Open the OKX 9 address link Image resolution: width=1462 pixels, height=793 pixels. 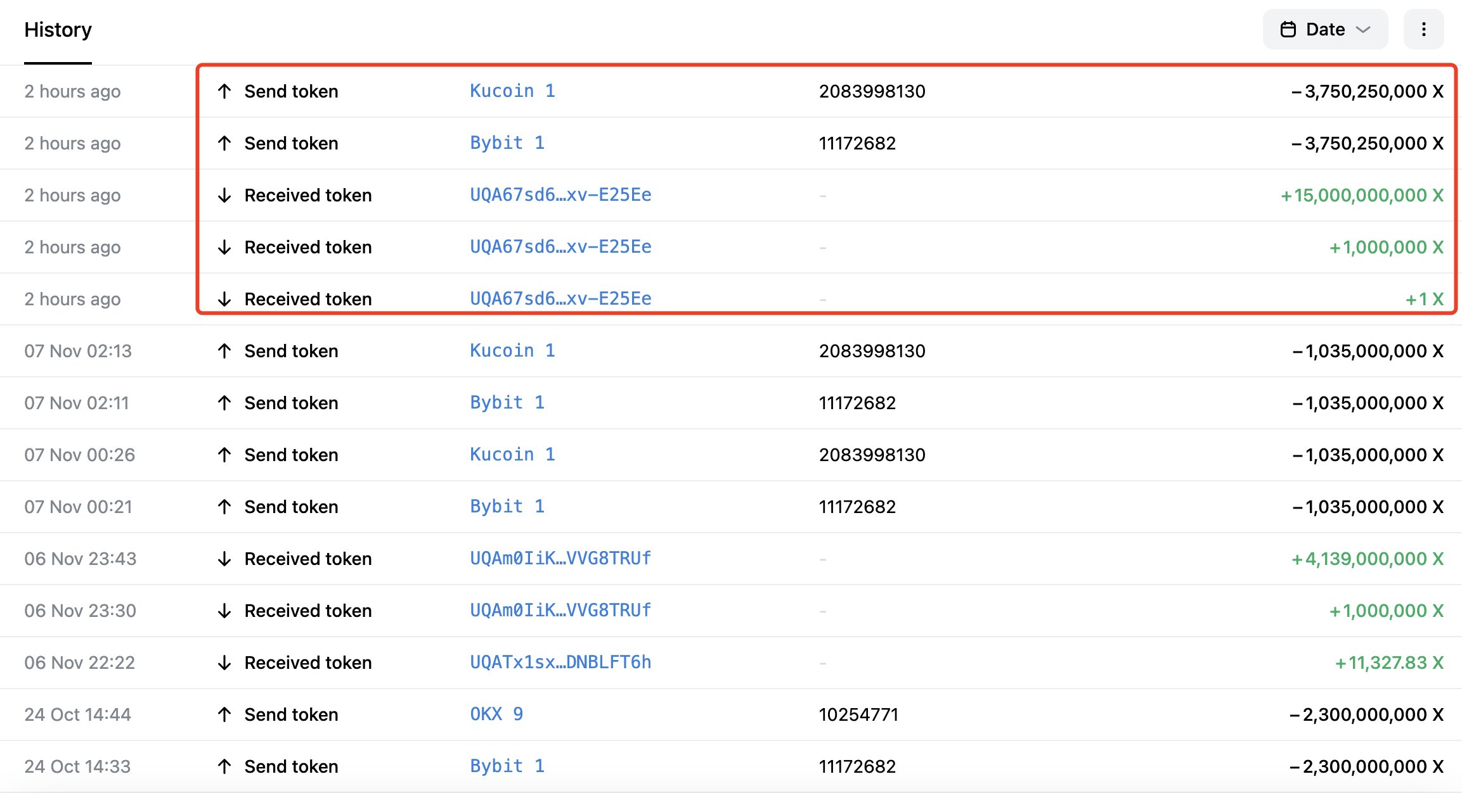(x=496, y=714)
